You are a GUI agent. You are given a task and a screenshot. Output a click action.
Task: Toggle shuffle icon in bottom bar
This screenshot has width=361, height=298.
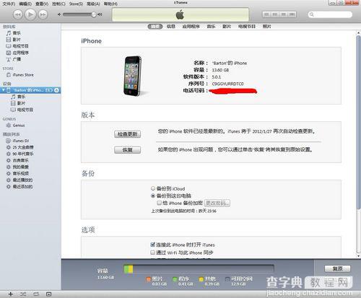coord(23,294)
